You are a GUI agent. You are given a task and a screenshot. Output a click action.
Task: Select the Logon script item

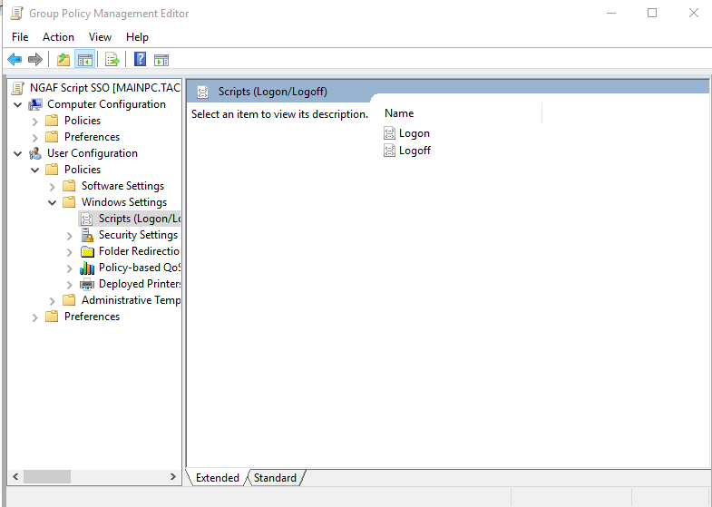click(414, 133)
